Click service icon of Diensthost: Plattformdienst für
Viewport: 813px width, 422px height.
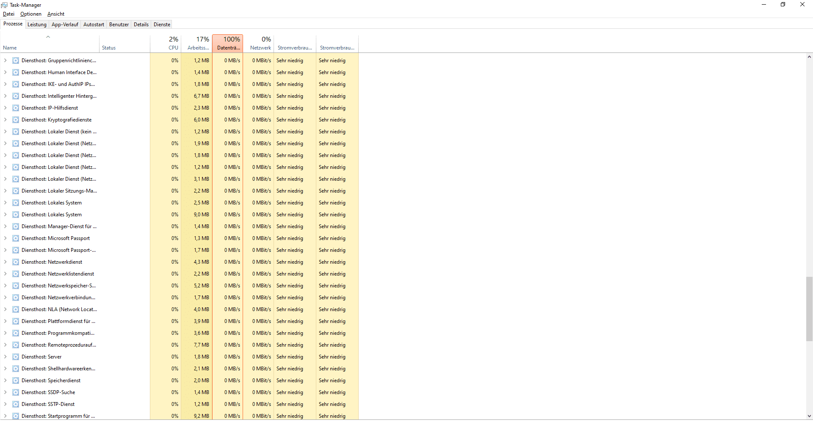[x=16, y=321]
